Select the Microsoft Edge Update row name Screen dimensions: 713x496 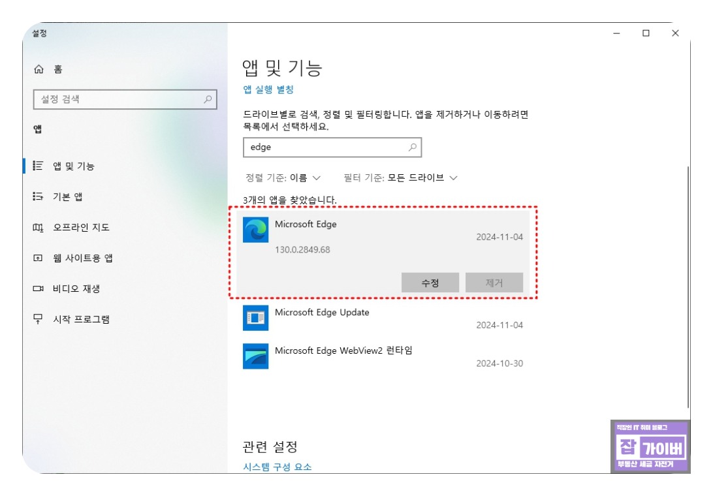322,313
